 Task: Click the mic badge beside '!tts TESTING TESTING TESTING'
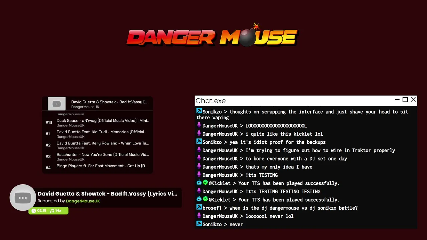pos(199,191)
